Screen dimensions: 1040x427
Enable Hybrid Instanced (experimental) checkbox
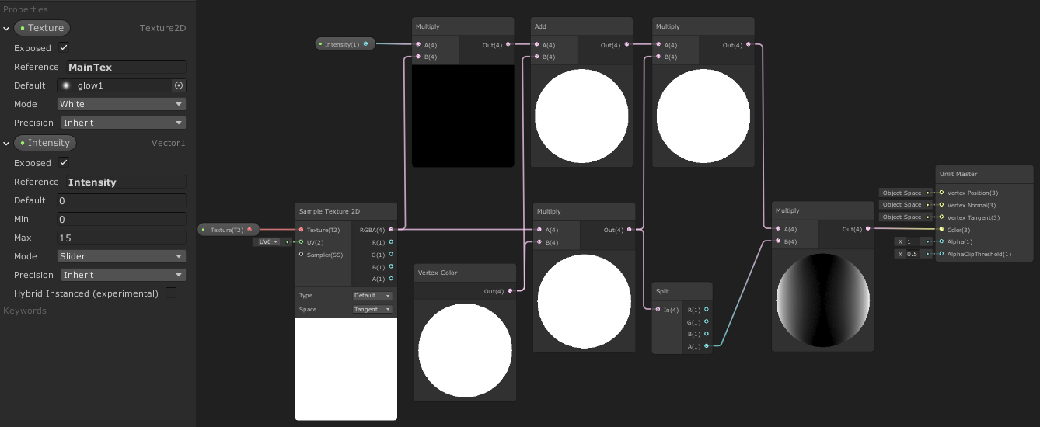point(171,293)
